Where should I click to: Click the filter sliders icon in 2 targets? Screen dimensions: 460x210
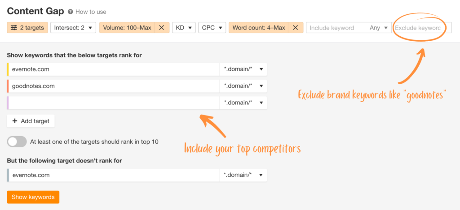click(x=14, y=28)
